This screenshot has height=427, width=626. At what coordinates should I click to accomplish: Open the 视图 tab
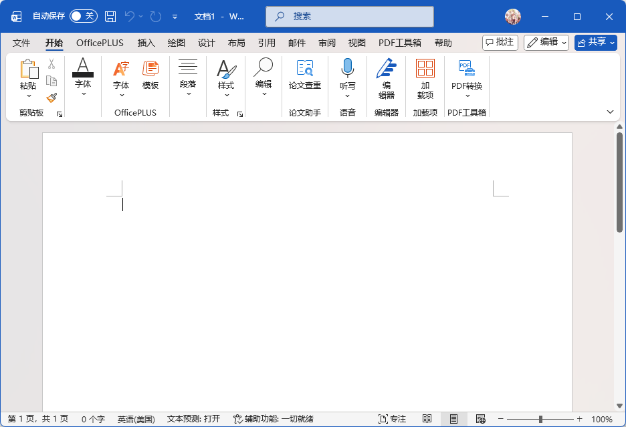[x=357, y=43]
